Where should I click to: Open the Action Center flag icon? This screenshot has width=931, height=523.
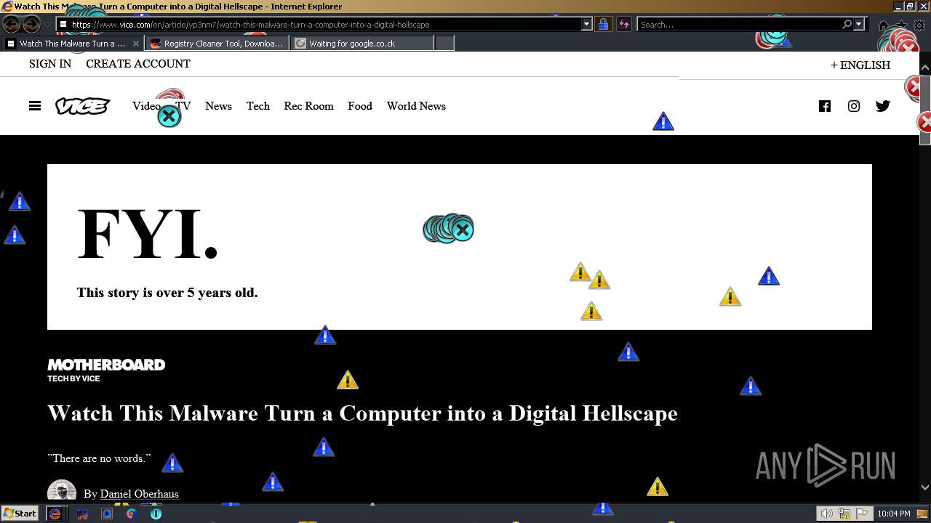point(862,514)
